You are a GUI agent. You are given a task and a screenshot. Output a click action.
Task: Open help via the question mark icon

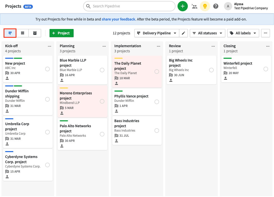(216, 6)
